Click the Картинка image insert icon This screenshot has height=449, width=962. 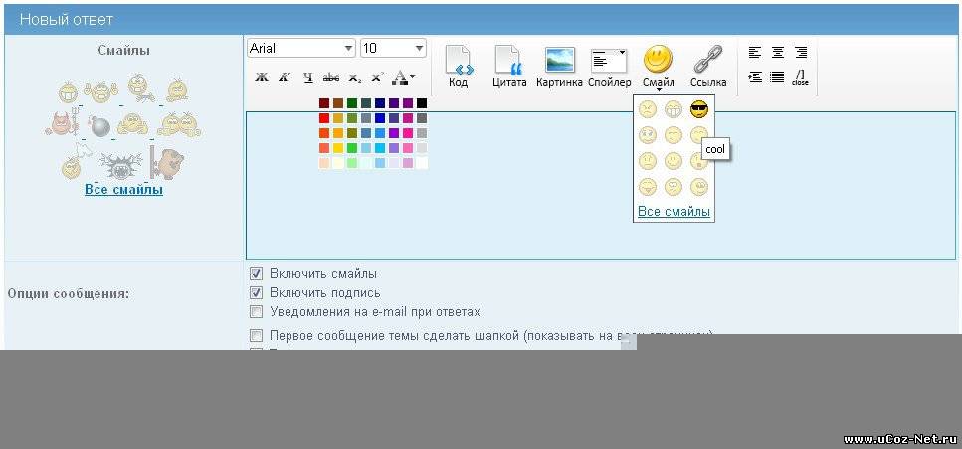[559, 60]
